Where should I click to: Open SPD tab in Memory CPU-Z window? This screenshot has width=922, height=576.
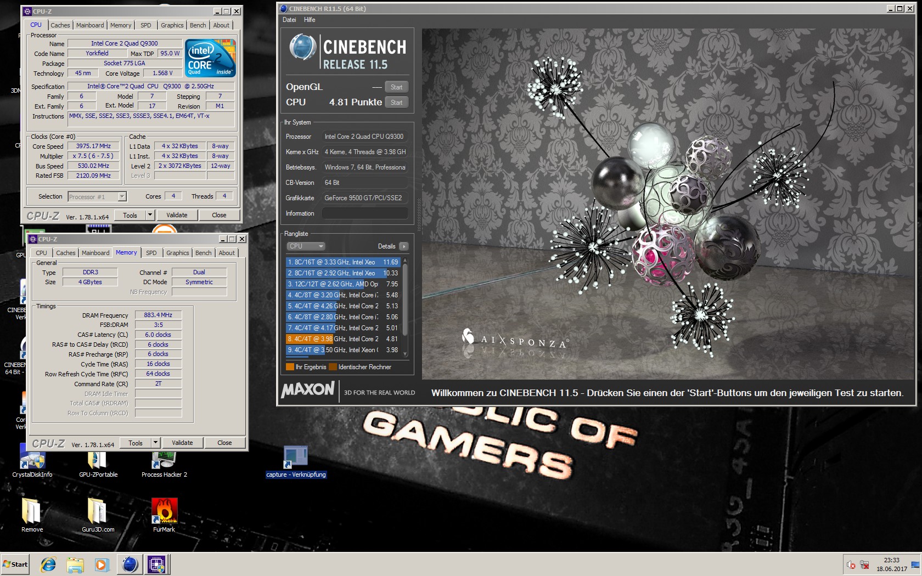pos(151,253)
